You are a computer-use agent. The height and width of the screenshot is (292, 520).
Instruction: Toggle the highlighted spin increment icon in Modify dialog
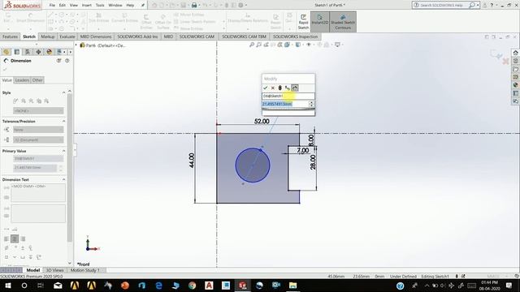click(x=295, y=88)
